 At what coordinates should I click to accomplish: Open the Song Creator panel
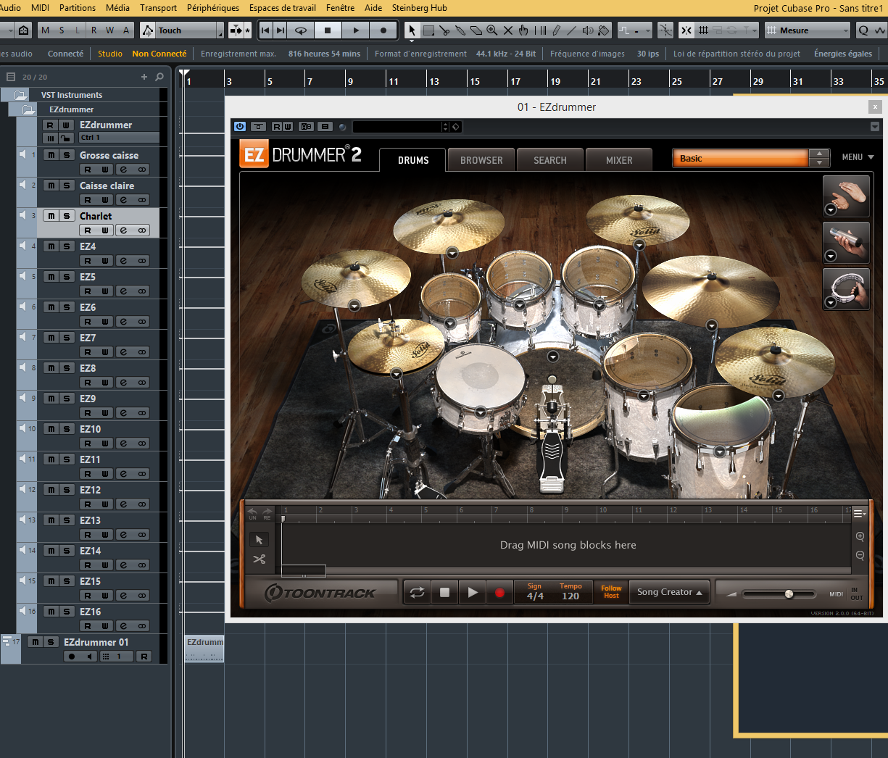(x=669, y=592)
